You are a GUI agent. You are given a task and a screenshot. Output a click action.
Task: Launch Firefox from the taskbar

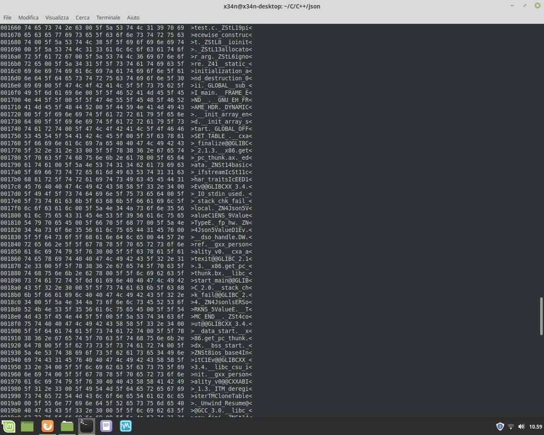point(48,426)
